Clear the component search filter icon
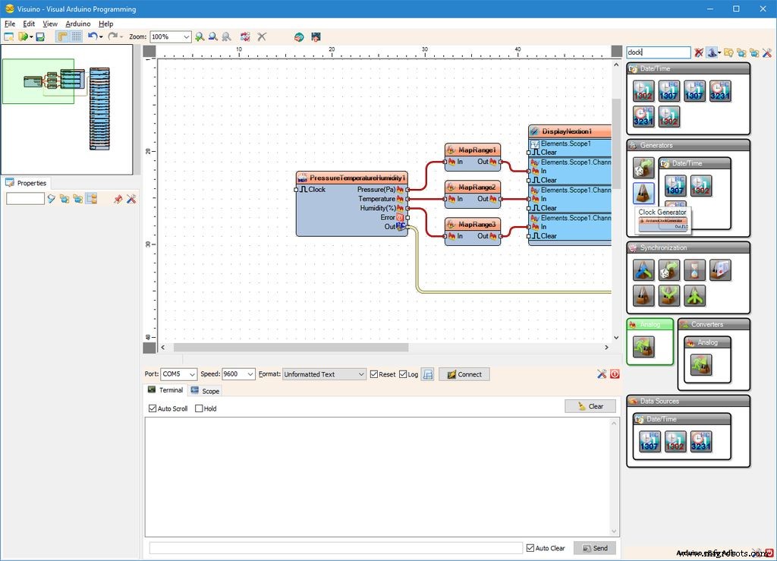Image resolution: width=777 pixels, height=561 pixels. (x=699, y=52)
